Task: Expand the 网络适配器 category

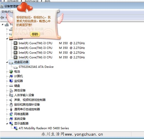Action: (7, 114)
